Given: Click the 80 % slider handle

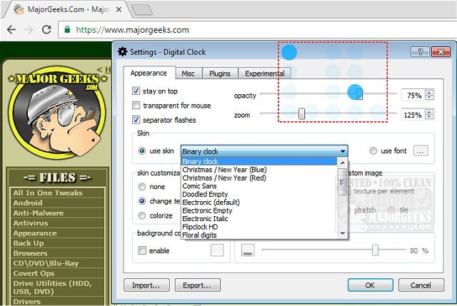Looking at the screenshot, I should pos(375,250).
